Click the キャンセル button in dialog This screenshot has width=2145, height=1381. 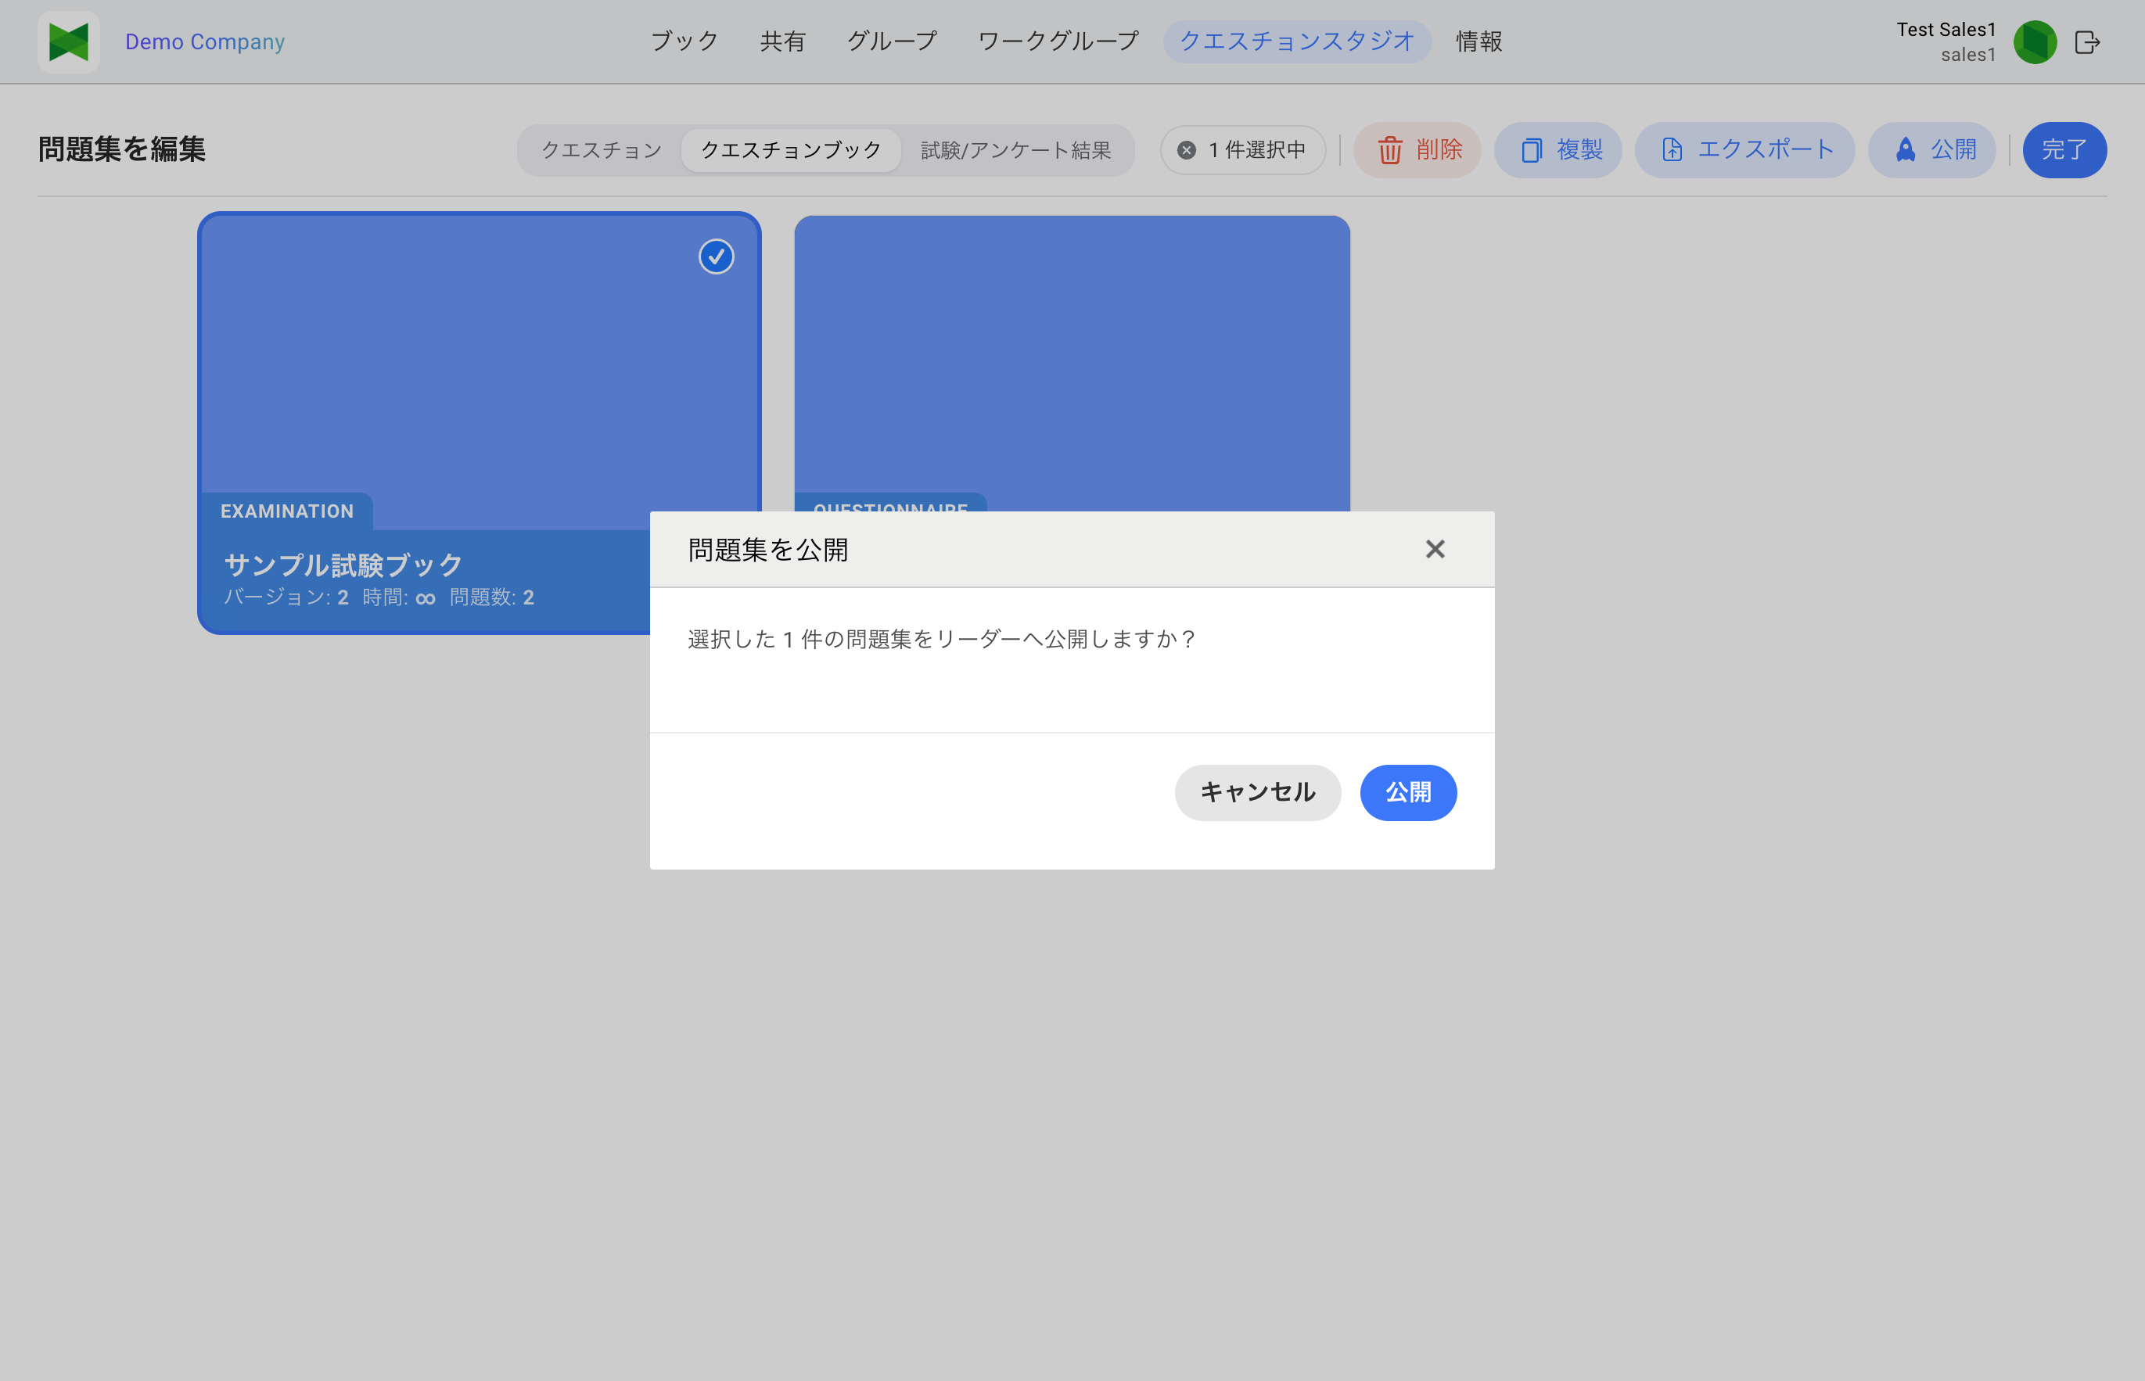click(x=1258, y=792)
